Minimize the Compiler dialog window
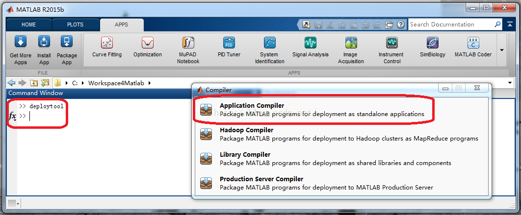The width and height of the screenshot is (521, 215). tap(445, 88)
